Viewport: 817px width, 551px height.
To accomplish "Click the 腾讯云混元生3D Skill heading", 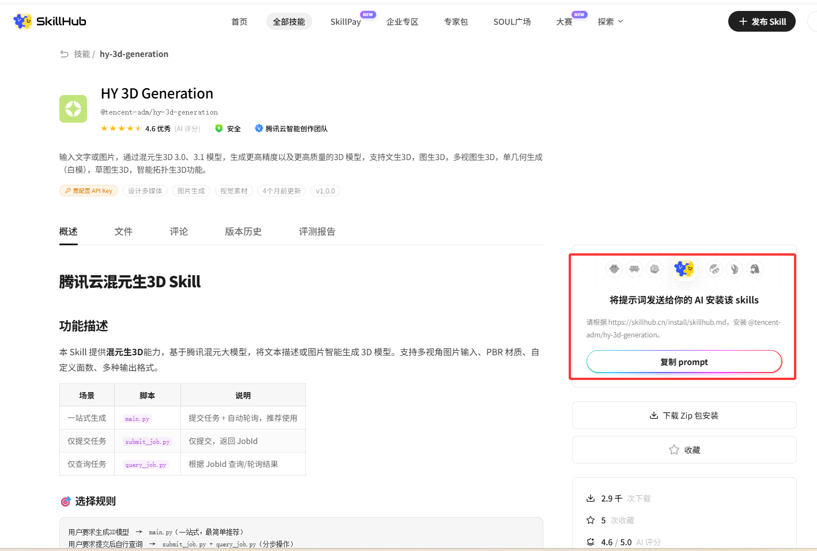I will 130,282.
